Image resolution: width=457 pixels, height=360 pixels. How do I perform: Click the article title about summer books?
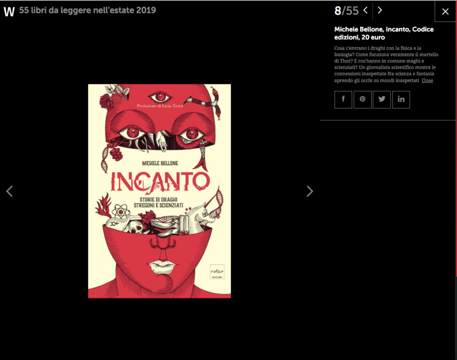tap(87, 10)
